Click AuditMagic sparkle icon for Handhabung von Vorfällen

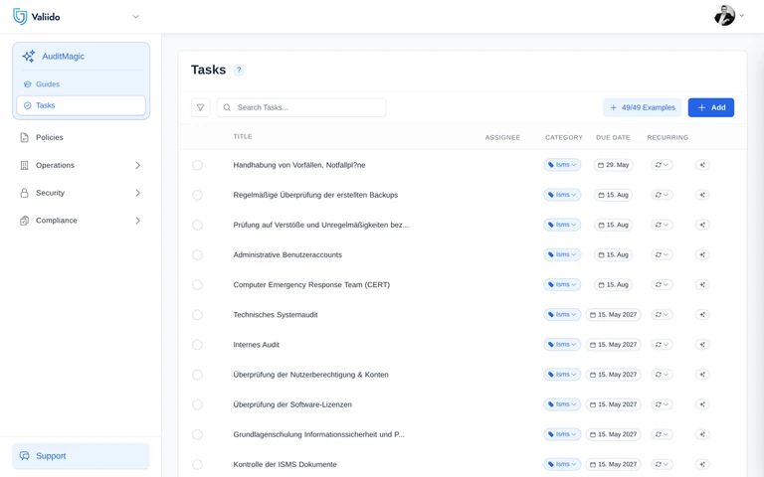point(702,165)
